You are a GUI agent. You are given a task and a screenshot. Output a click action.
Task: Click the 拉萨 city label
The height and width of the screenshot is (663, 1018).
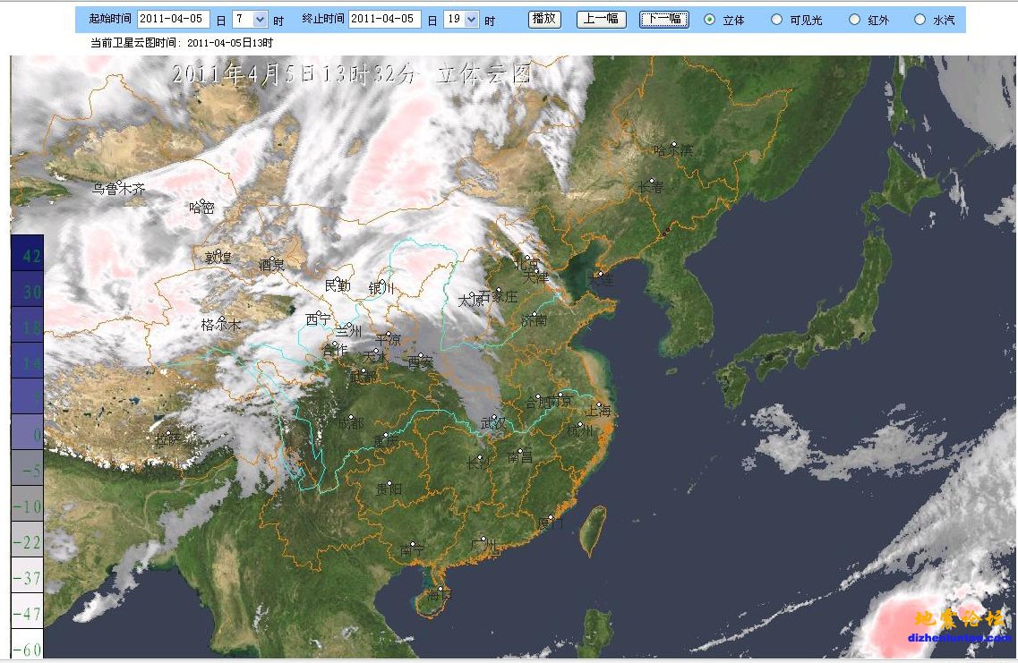168,439
